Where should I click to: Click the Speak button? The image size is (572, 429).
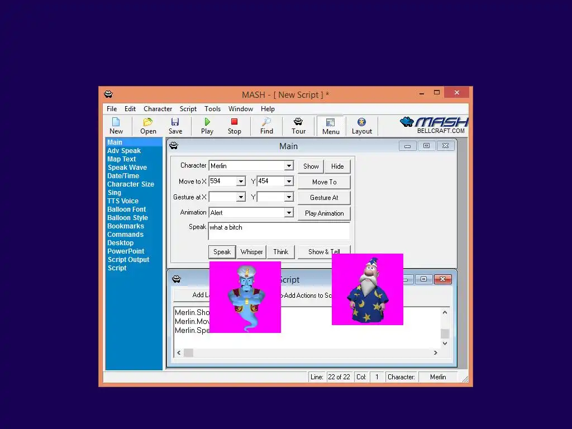(222, 252)
